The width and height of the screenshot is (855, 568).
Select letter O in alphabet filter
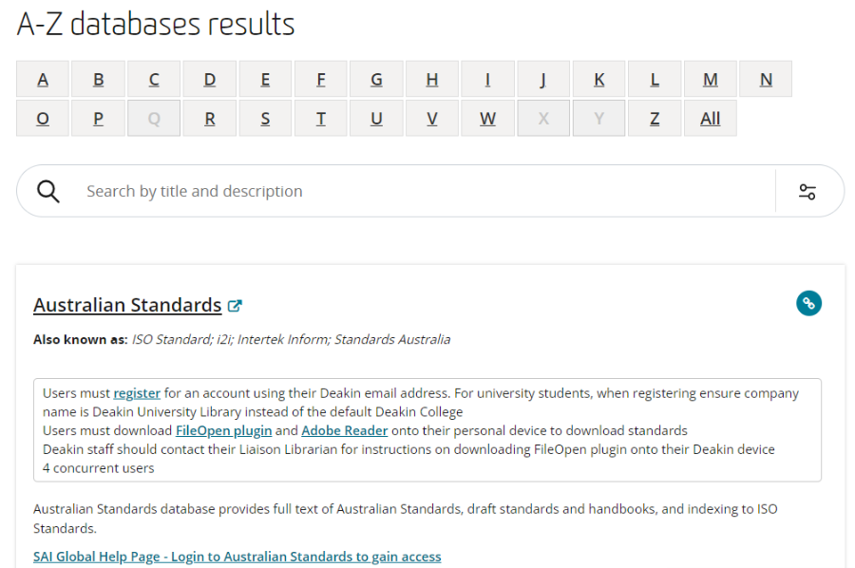point(43,119)
